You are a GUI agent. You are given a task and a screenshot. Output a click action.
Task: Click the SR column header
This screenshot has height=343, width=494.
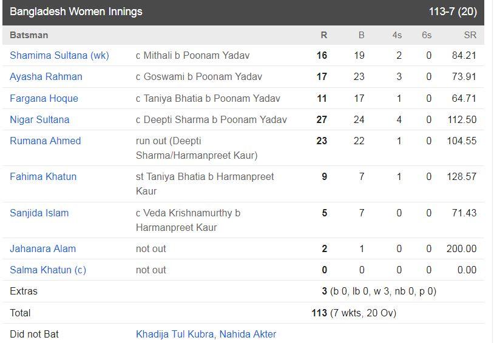pyautogui.click(x=470, y=35)
